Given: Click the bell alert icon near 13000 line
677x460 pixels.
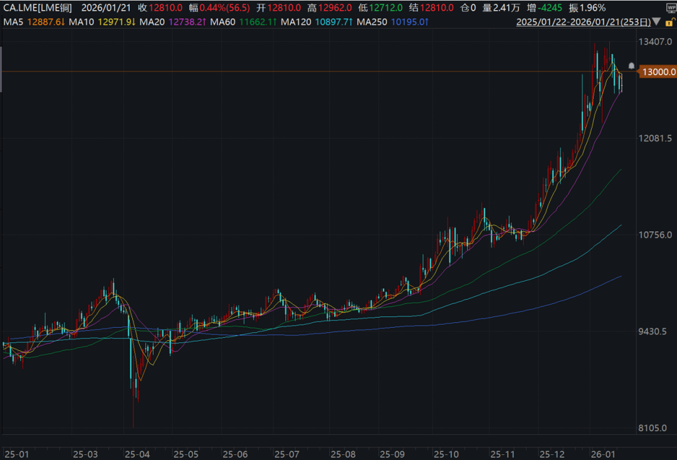Looking at the screenshot, I should 631,66.
